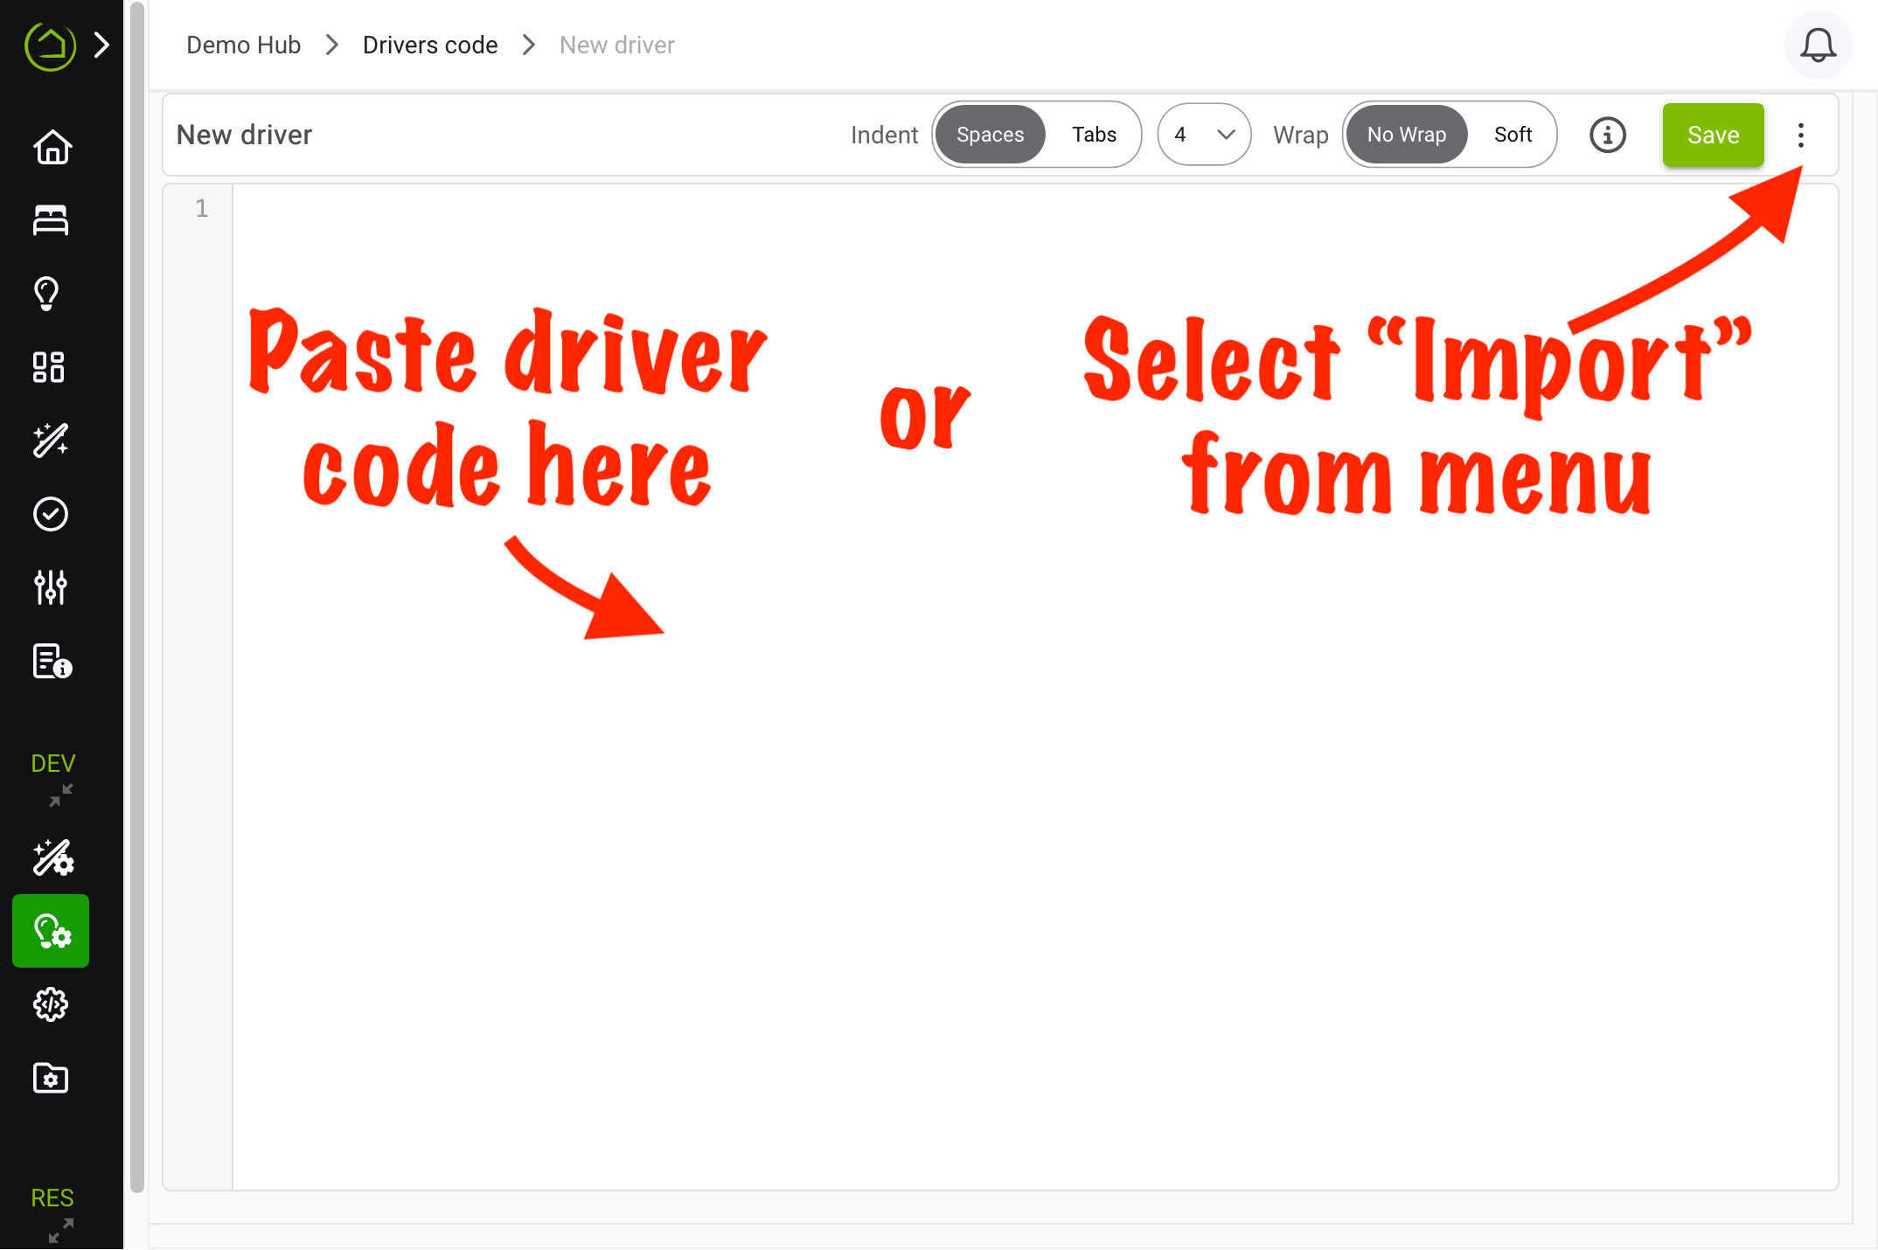Open the Rooms bed icon
1878x1250 pixels.
click(x=51, y=220)
